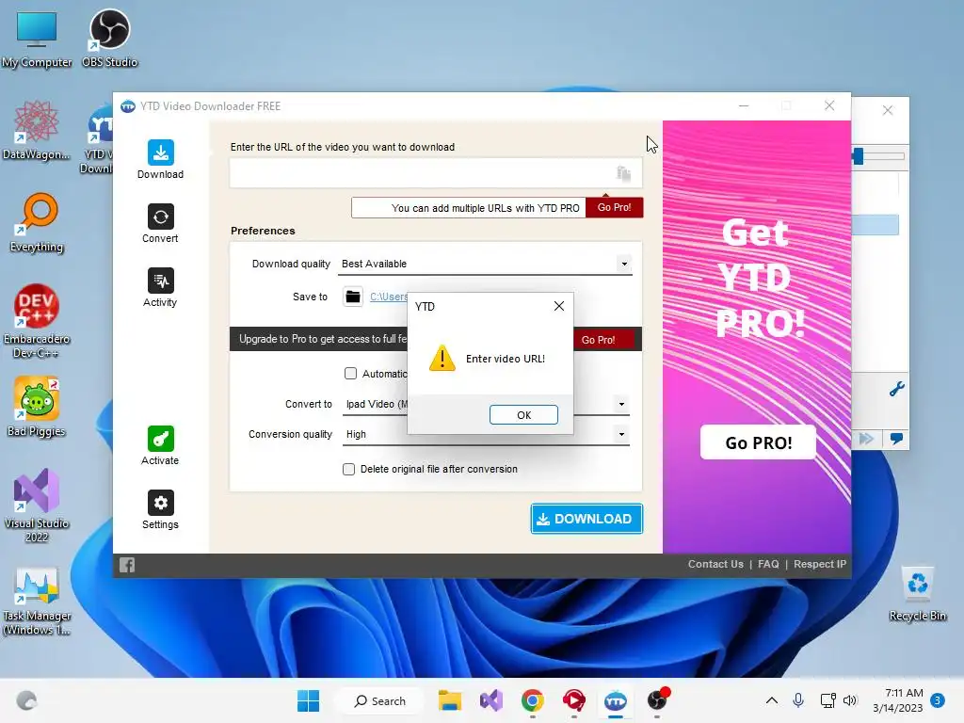Screen dimensions: 964x723
Task: Open Visual Studio 2022 desktop shortcut
Action: click(x=37, y=506)
